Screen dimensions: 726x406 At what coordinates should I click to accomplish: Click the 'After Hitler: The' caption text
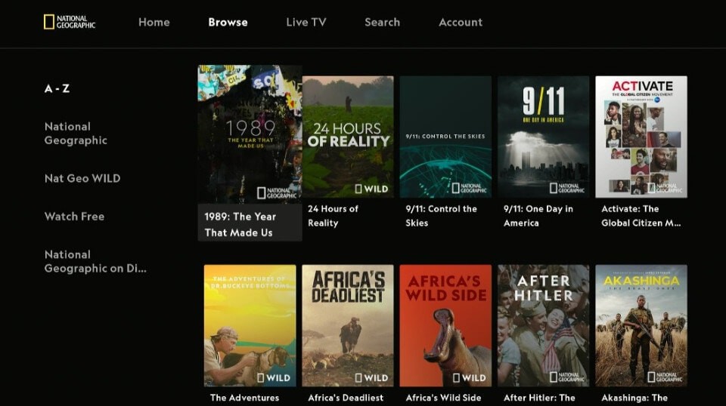[x=539, y=398]
